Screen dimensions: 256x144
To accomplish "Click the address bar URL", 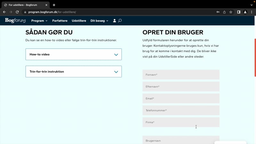I will [52, 12].
